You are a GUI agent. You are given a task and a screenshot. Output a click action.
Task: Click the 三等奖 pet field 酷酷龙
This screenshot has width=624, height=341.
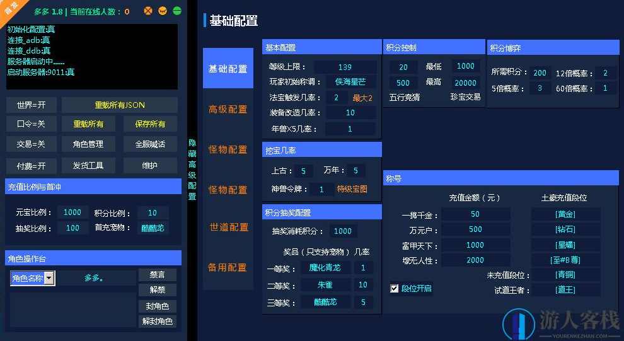(325, 302)
